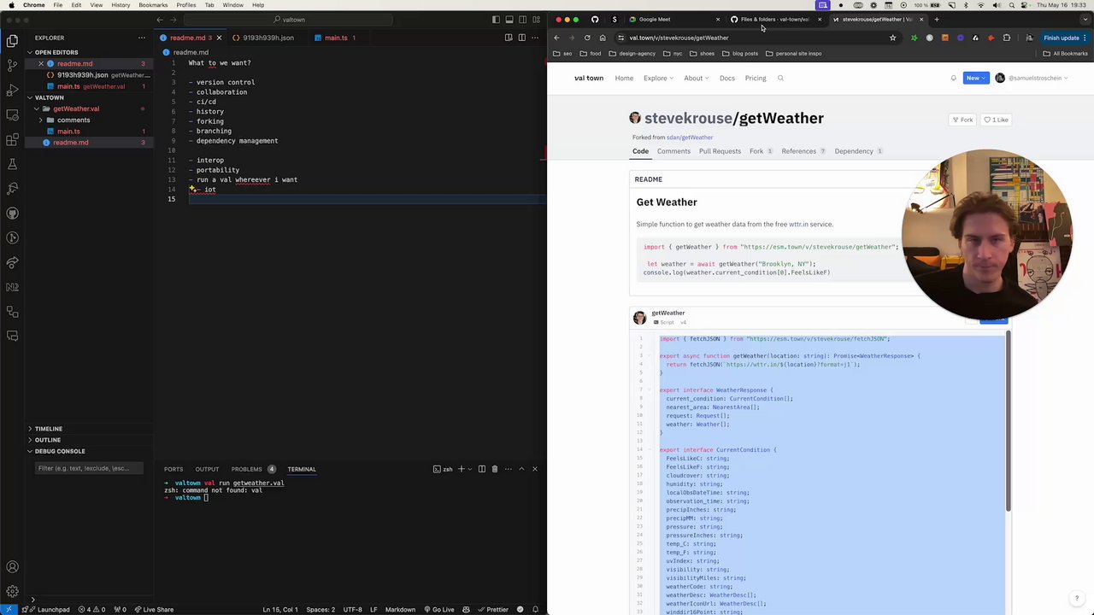Open the Explore dropdown on val town
Viewport: 1094px width, 615px height.
[x=658, y=78]
